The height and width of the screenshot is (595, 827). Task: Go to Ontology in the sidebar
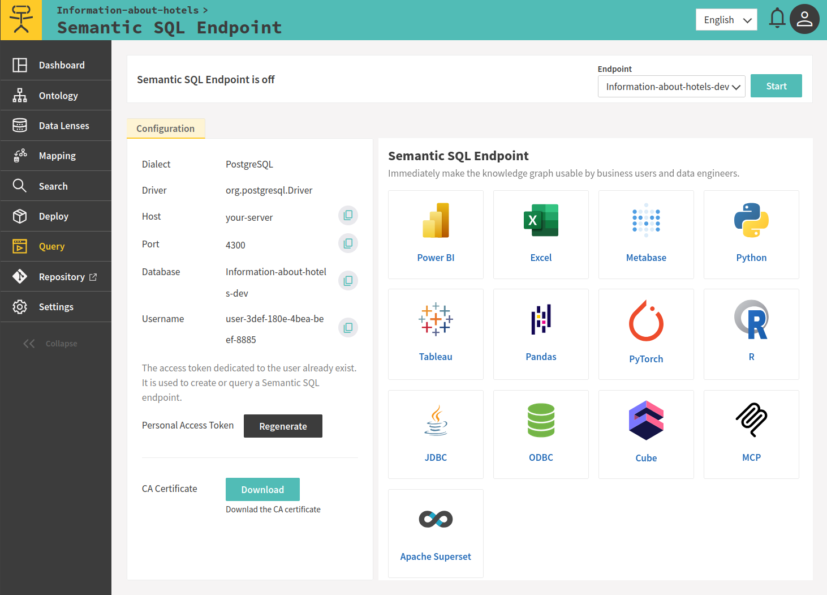(58, 96)
